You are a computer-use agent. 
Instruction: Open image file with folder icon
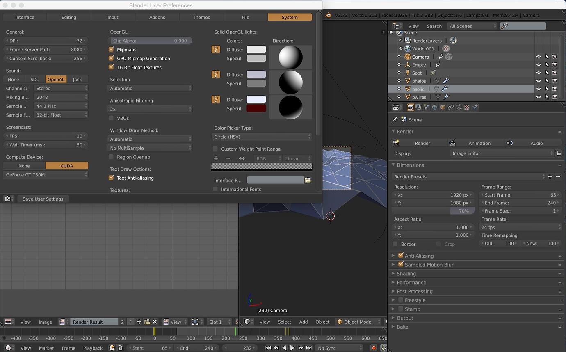point(147,322)
